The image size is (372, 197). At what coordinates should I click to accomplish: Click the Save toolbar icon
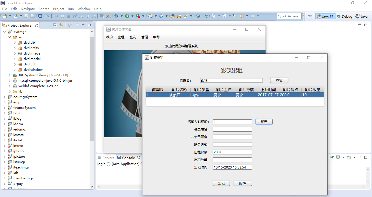coord(26,16)
